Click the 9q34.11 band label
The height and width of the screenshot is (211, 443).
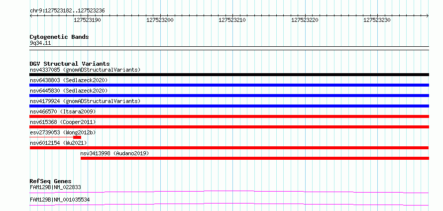[40, 43]
